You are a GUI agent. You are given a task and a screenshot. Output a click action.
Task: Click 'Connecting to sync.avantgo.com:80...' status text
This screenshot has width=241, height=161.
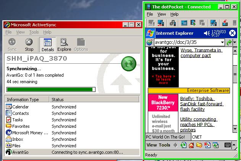click(87, 152)
